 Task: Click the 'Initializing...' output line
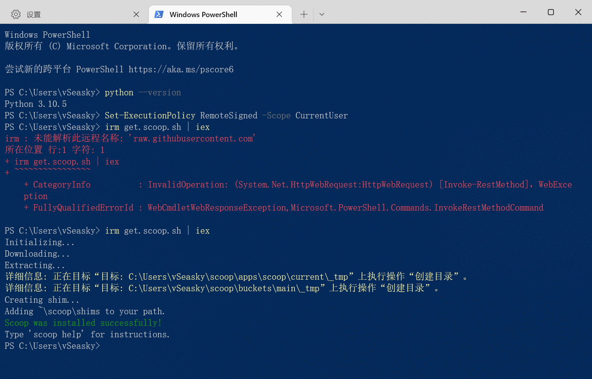click(x=40, y=242)
